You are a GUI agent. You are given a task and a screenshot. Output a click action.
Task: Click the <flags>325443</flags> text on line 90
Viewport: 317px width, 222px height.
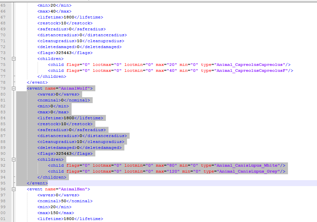click(x=65, y=153)
